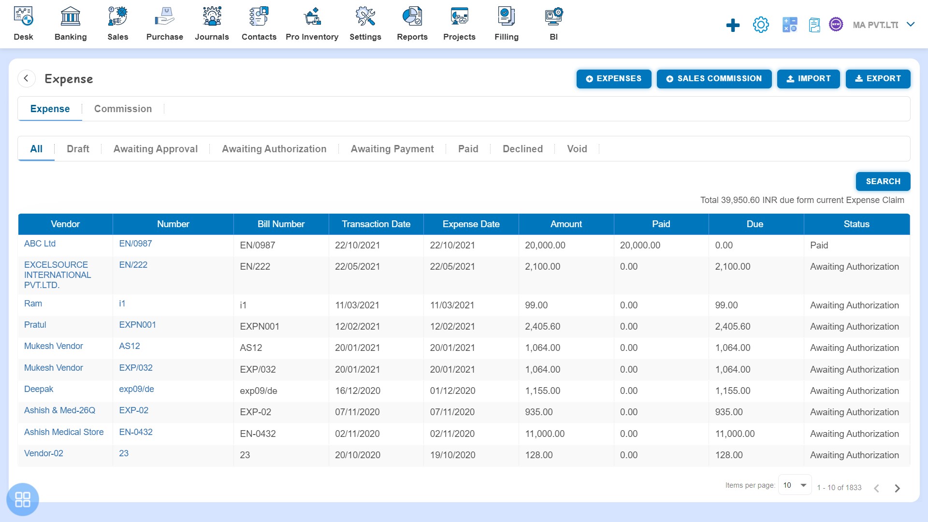Click previous page navigation arrow
The image size is (928, 522).
point(877,488)
